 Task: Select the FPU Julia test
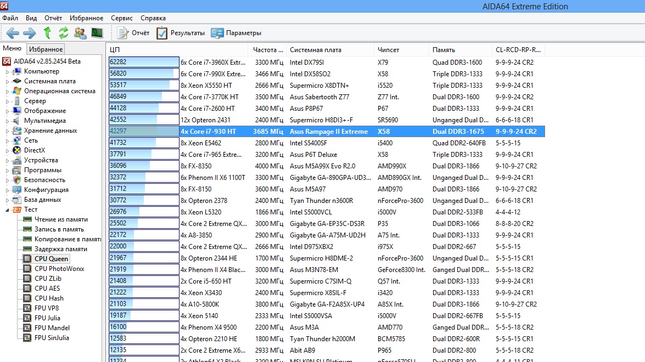click(x=47, y=318)
